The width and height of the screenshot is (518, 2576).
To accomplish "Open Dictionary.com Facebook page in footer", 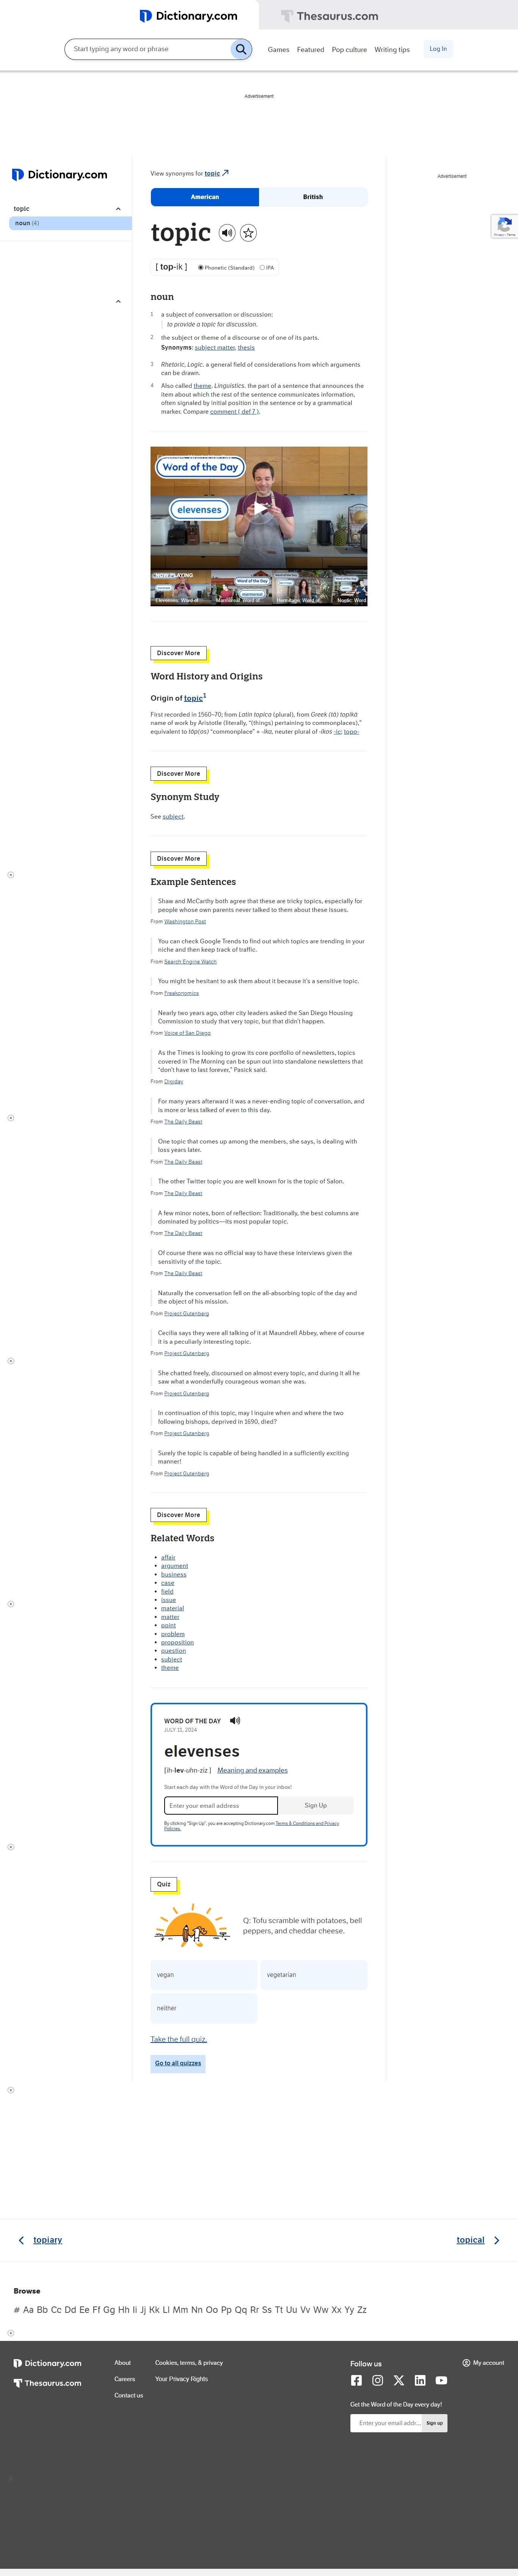I will (x=356, y=2380).
